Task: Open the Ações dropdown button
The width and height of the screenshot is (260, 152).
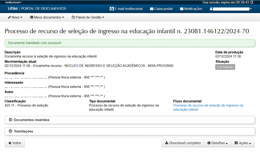Action: (x=243, y=143)
